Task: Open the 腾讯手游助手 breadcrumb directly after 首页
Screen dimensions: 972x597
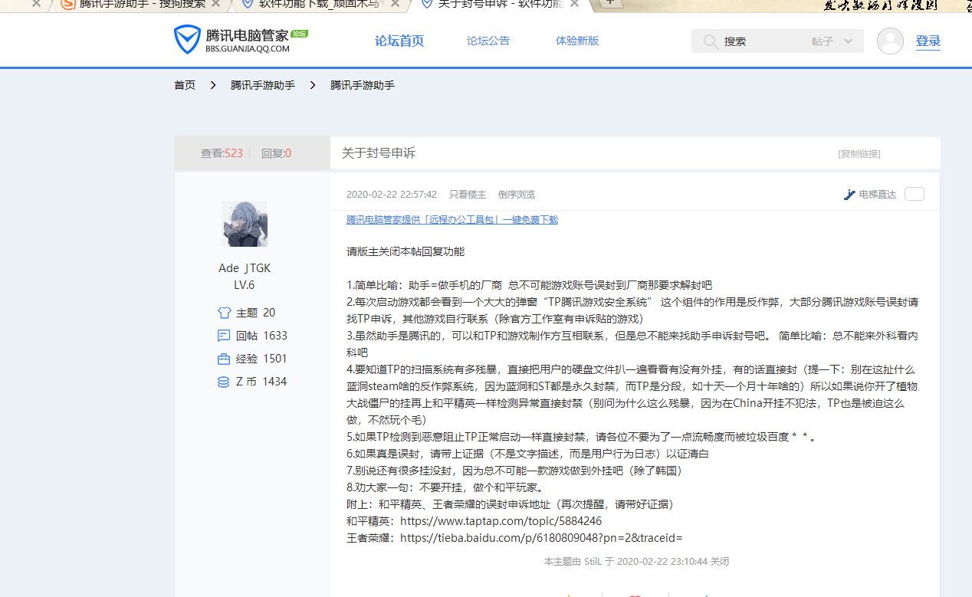Action: click(x=263, y=85)
